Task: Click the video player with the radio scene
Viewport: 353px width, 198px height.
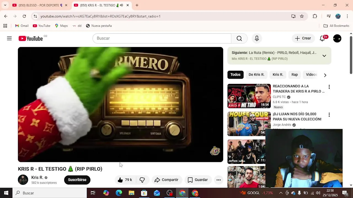Action: tap(121, 105)
